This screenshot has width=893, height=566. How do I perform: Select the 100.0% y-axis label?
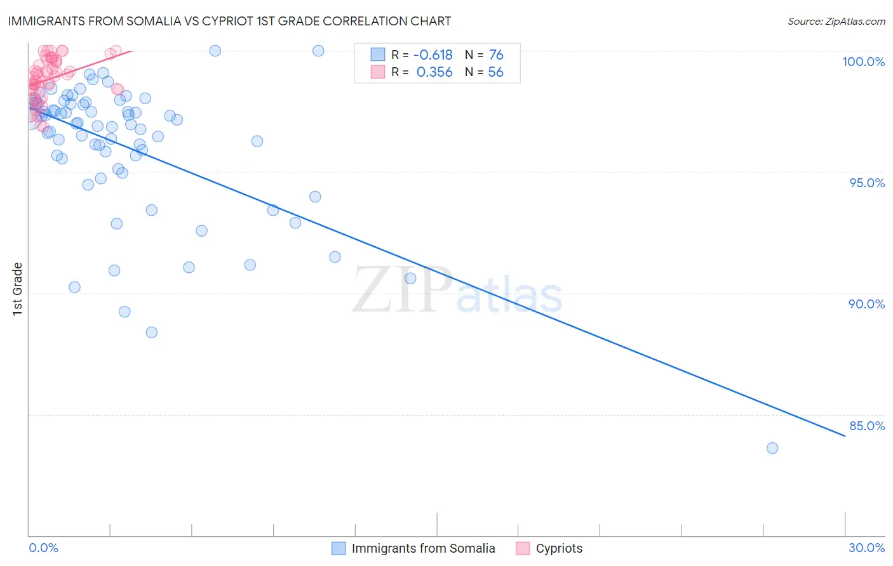click(863, 62)
